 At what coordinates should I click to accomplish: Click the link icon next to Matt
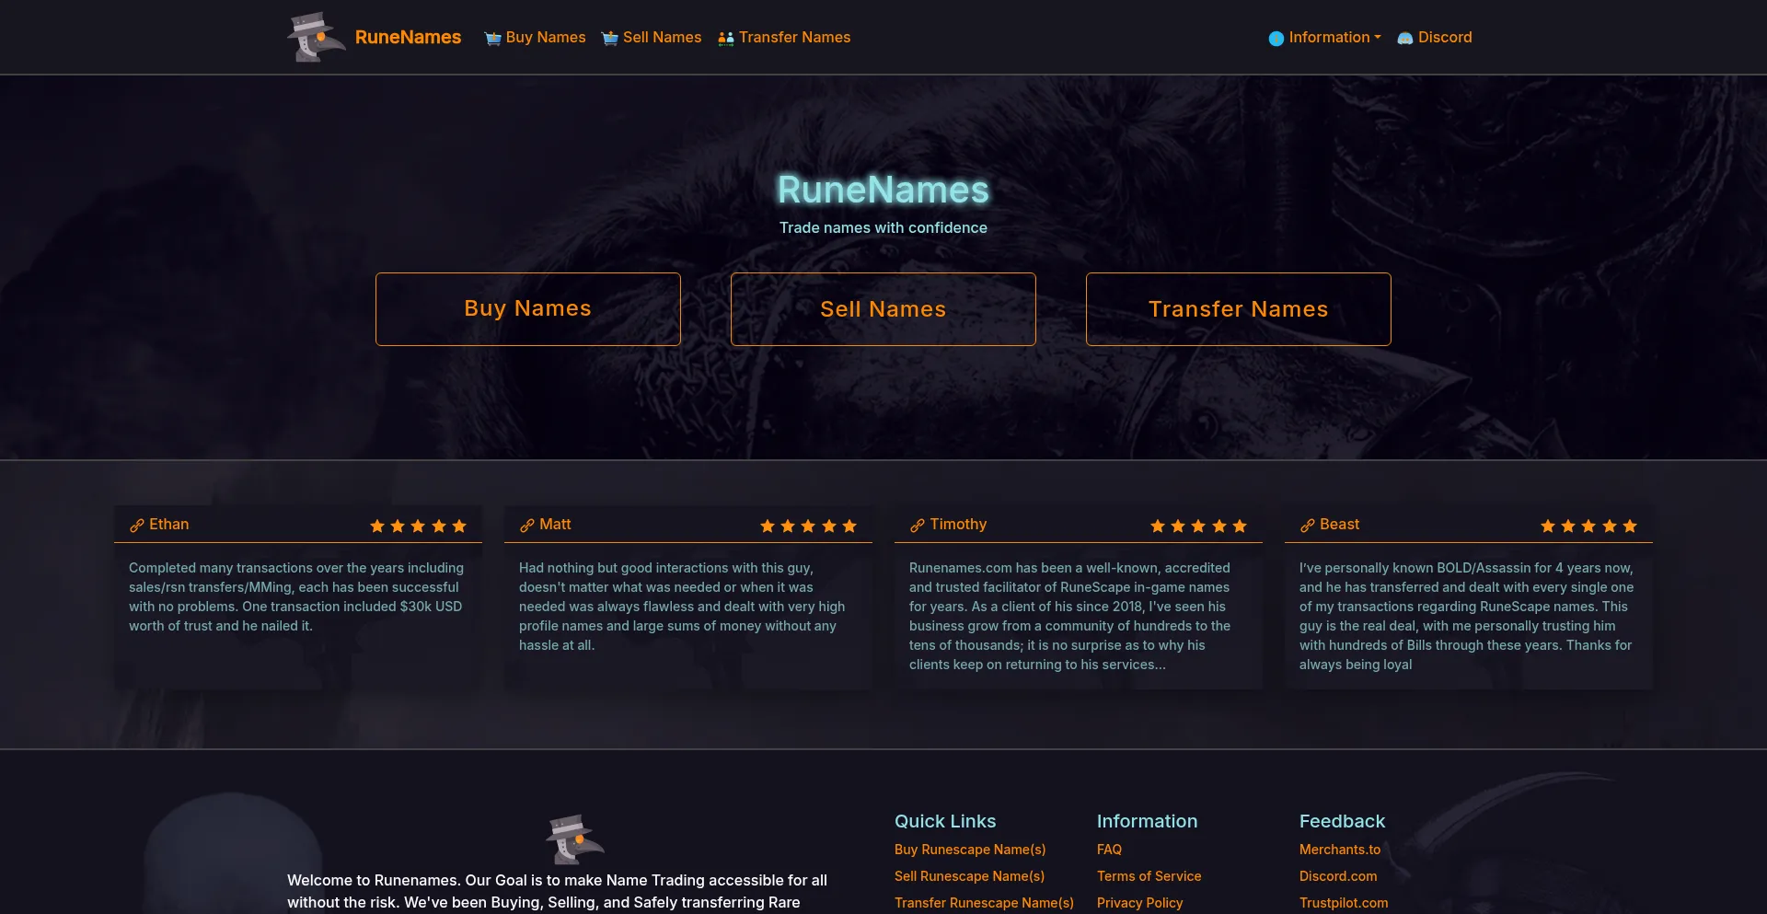tap(527, 526)
